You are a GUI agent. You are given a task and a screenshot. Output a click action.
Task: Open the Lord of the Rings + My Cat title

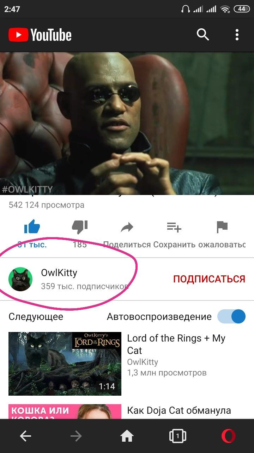coord(176,344)
